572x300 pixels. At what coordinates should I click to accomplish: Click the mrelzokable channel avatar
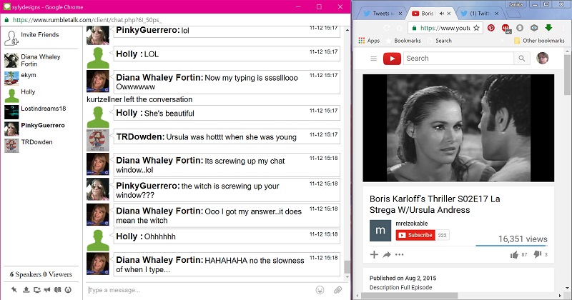[380, 231]
